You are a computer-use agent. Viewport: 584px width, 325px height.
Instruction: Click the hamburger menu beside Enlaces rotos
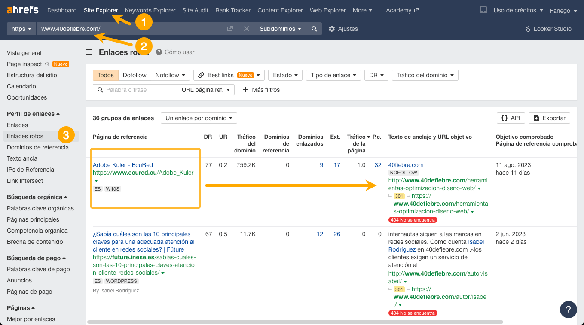pyautogui.click(x=89, y=52)
